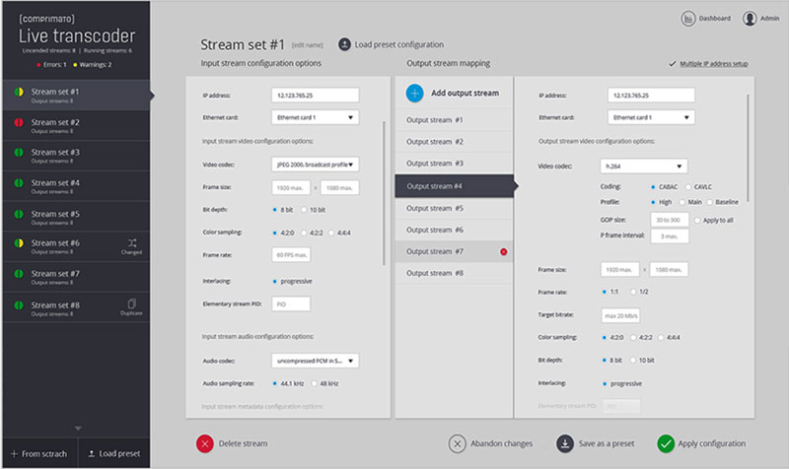Select Output stream #6 tab

[454, 230]
